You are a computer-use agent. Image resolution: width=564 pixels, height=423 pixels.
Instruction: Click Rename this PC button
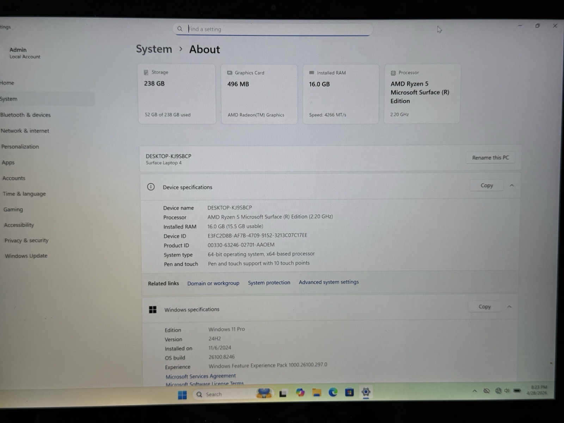coord(490,158)
